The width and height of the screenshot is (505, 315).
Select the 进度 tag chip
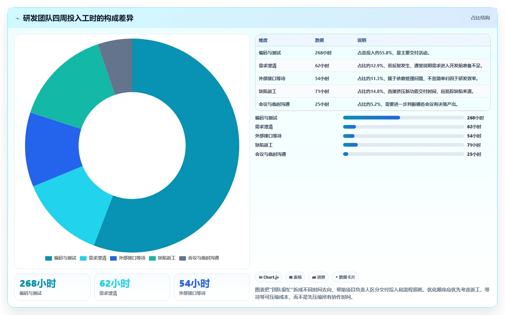318,277
